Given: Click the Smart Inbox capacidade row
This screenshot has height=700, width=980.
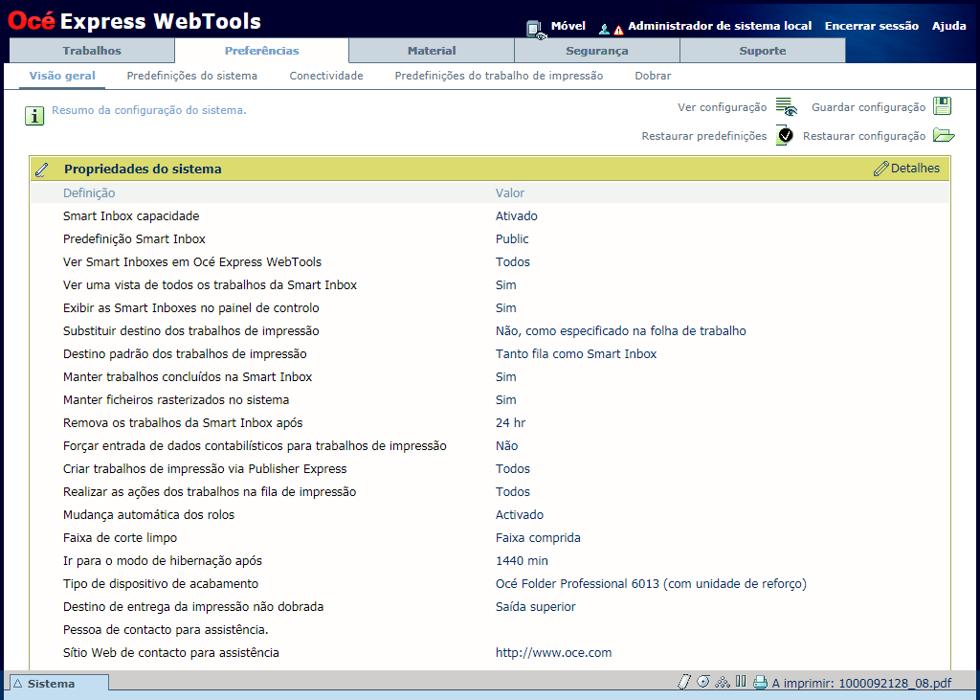Looking at the screenshot, I should point(490,215).
